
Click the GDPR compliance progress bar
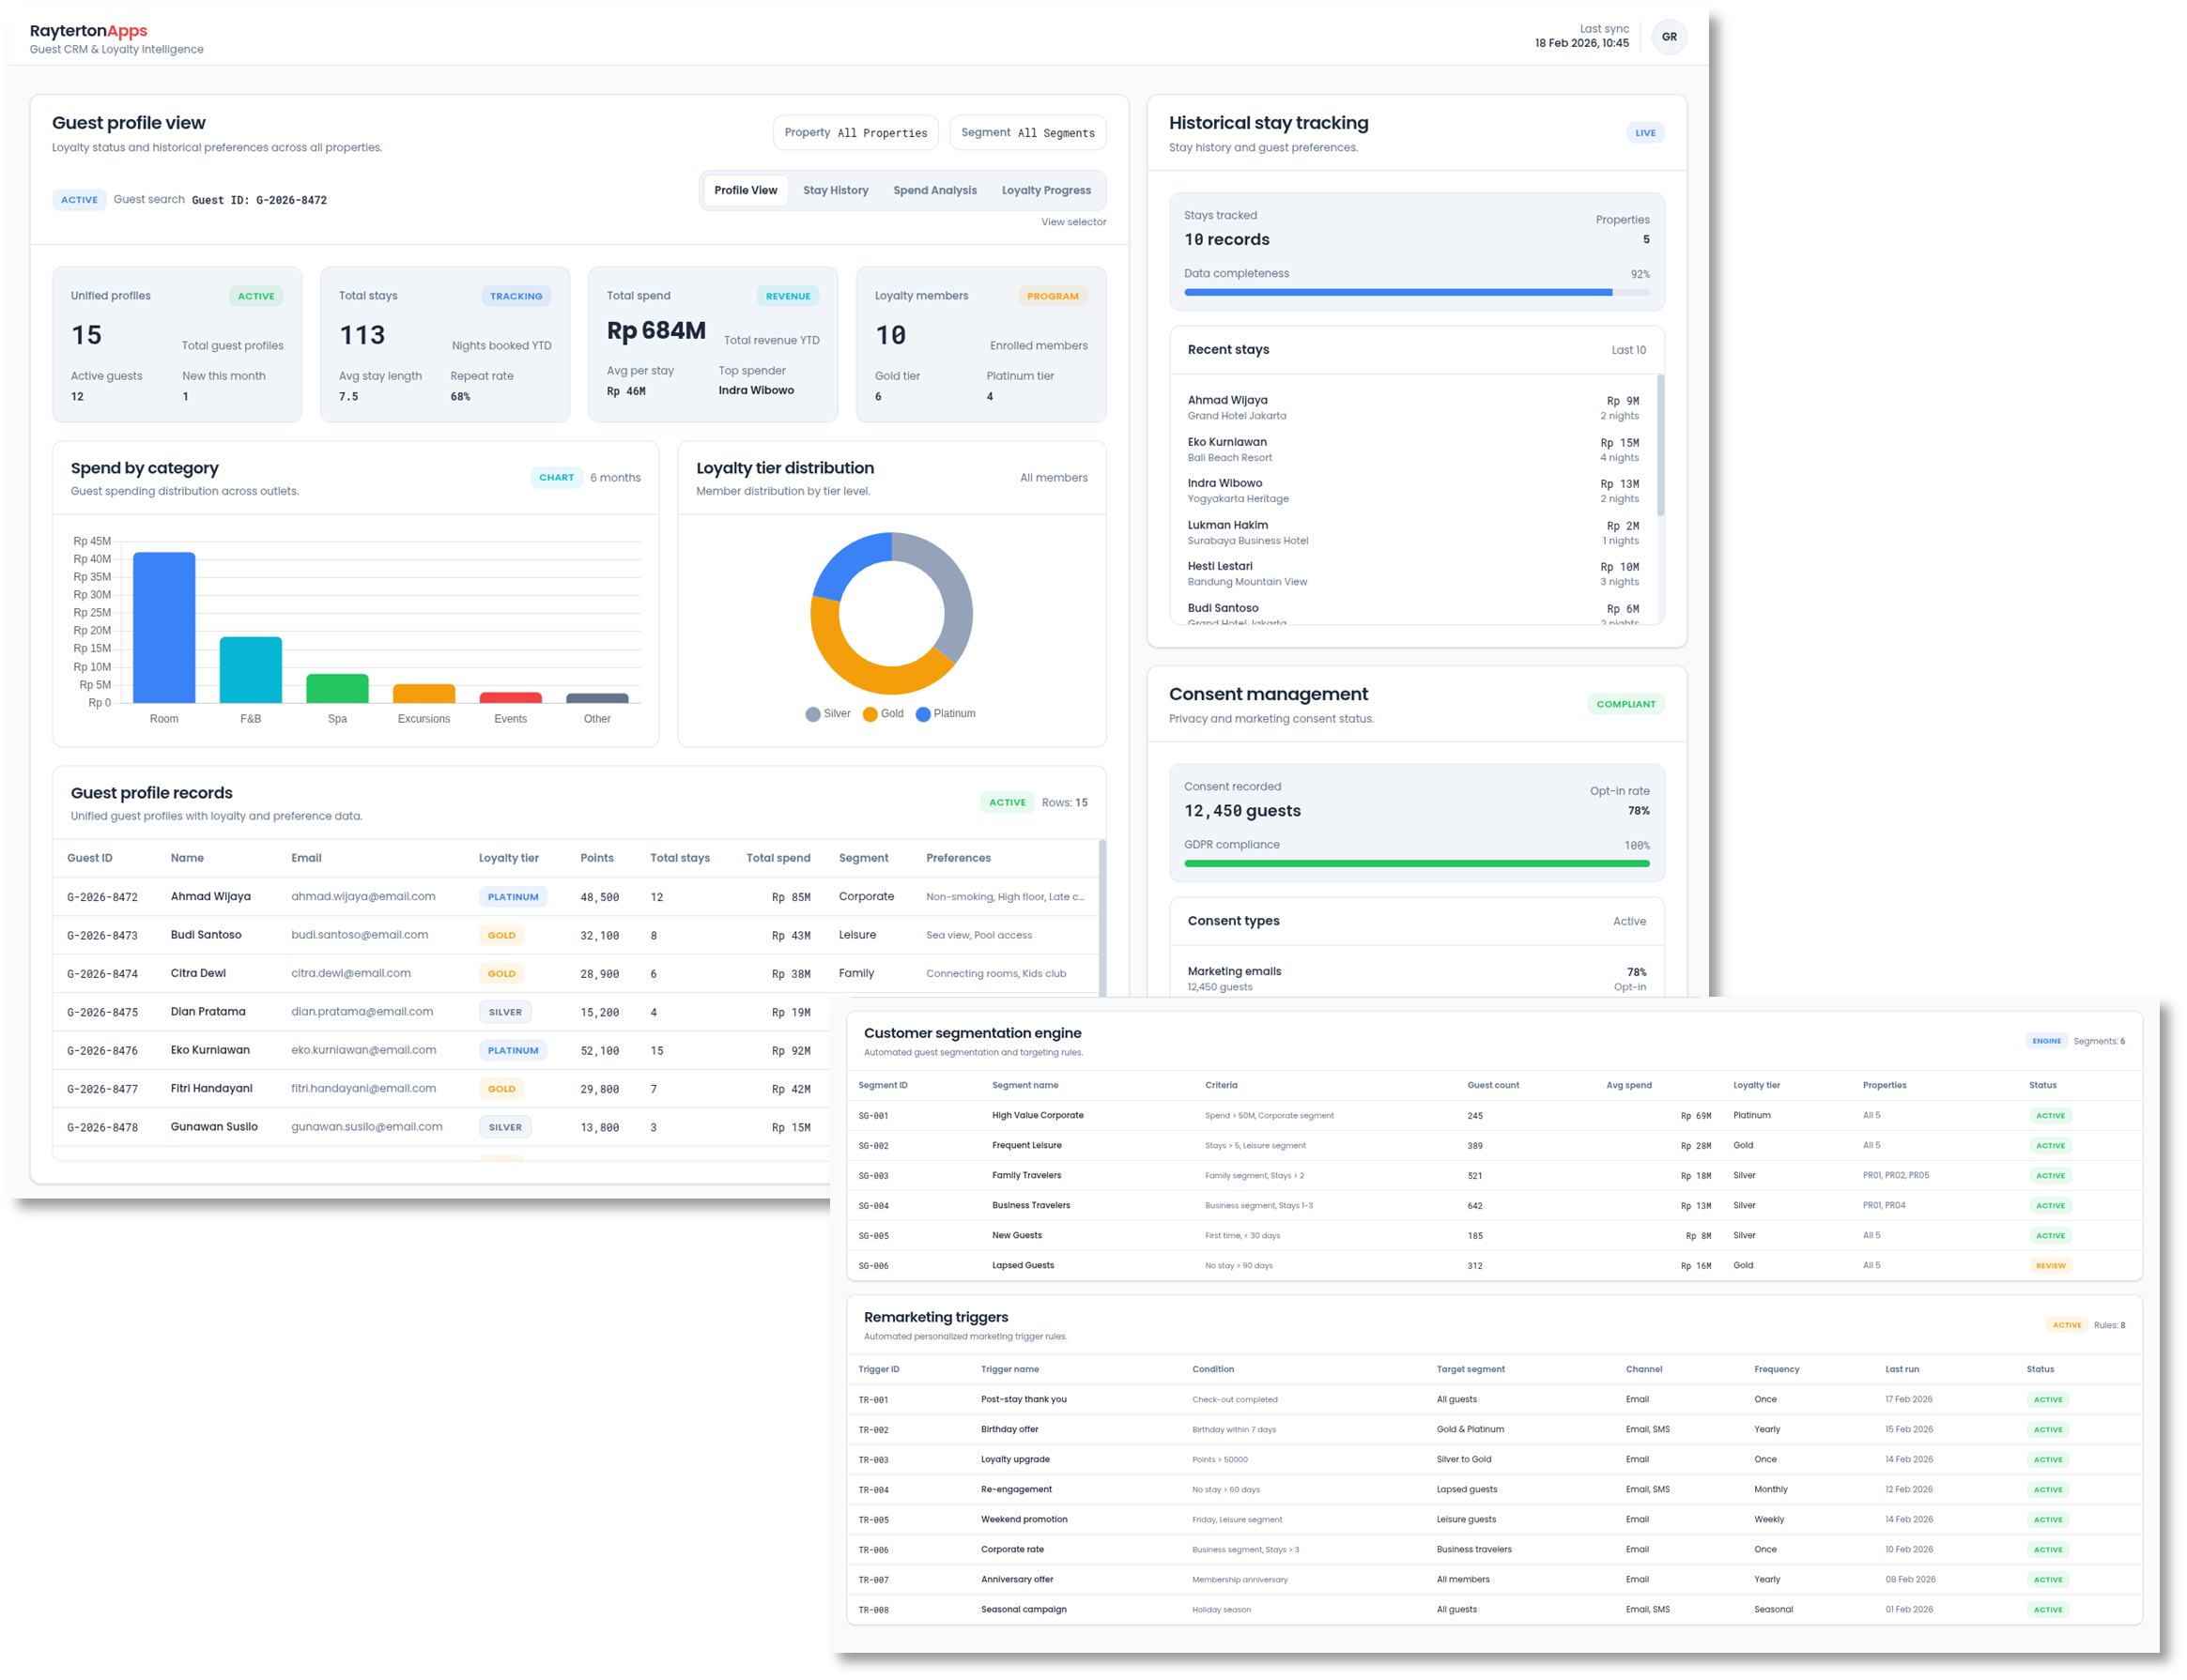[x=1414, y=863]
